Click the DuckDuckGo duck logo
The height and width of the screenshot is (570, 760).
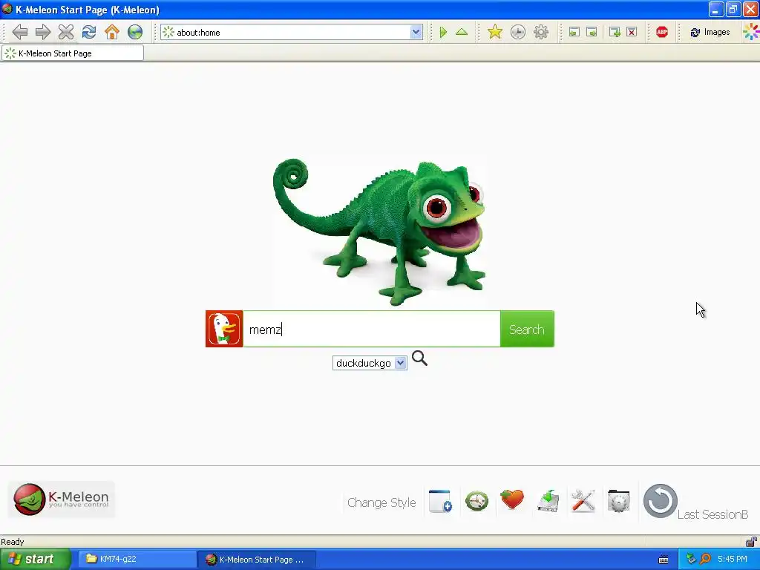[x=224, y=329]
